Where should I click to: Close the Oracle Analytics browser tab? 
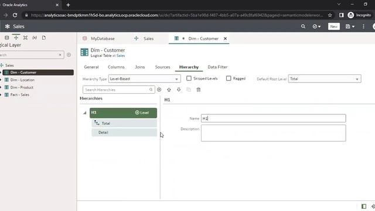57,5
